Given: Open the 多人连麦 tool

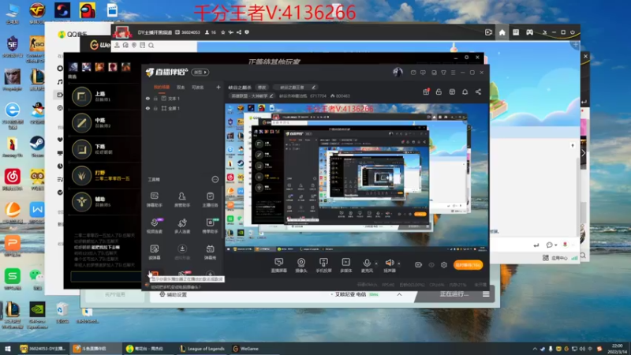Looking at the screenshot, I should click(x=182, y=226).
